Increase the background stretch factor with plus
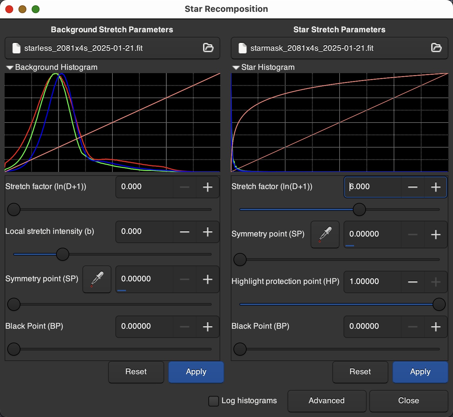Image resolution: width=453 pixels, height=417 pixels. (x=207, y=187)
